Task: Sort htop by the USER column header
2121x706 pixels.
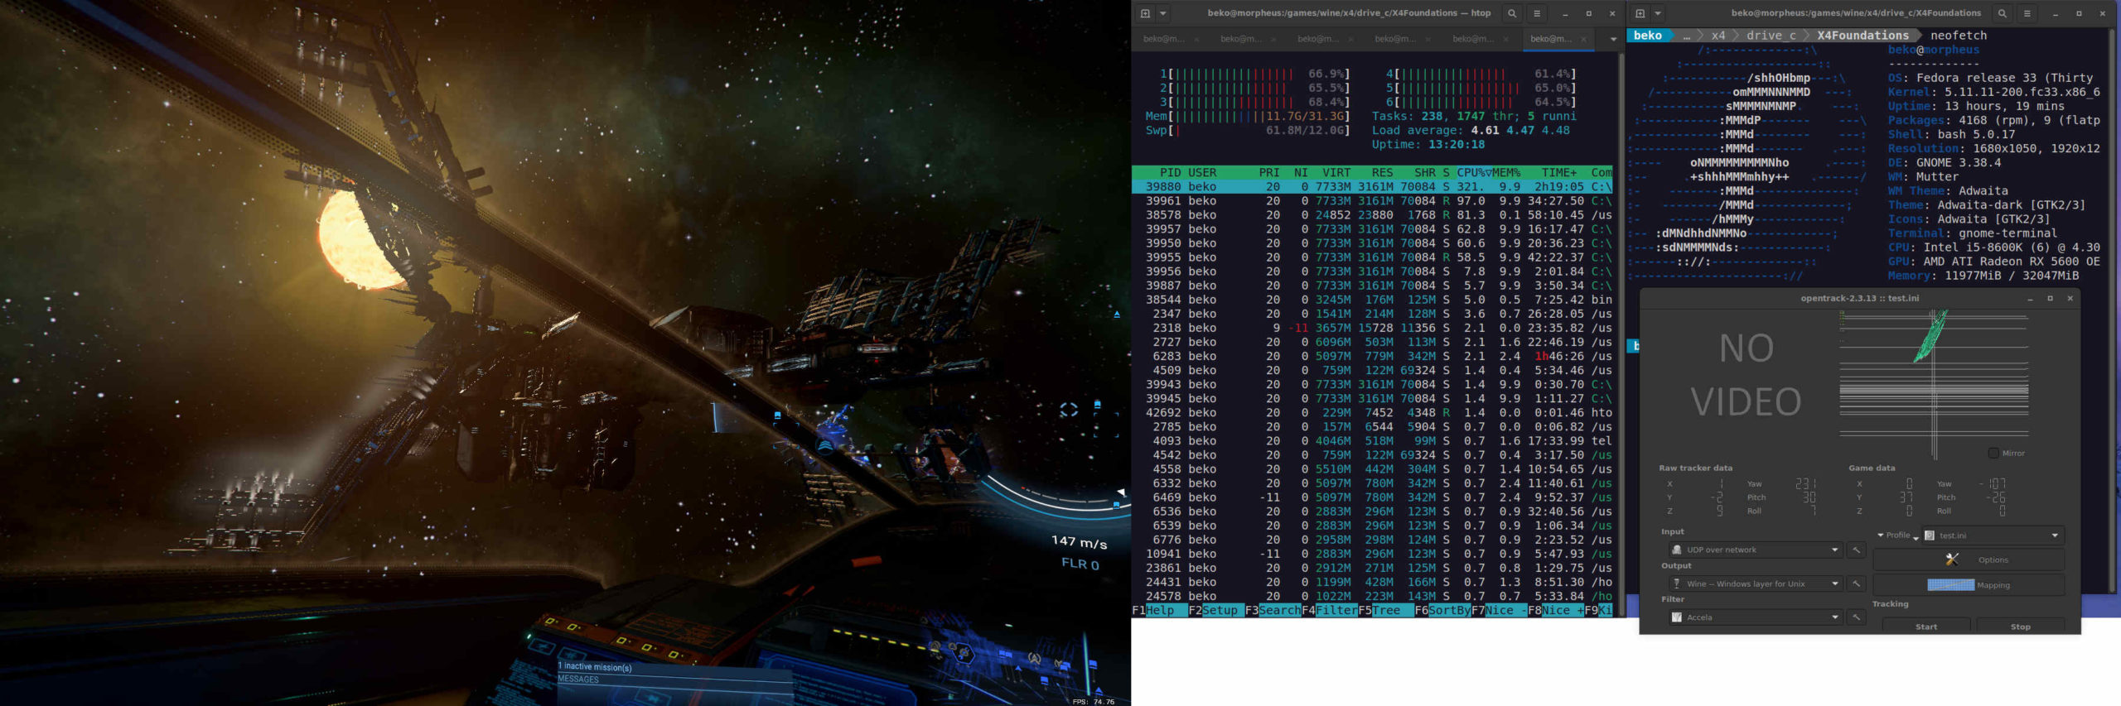Action: pos(1202,172)
